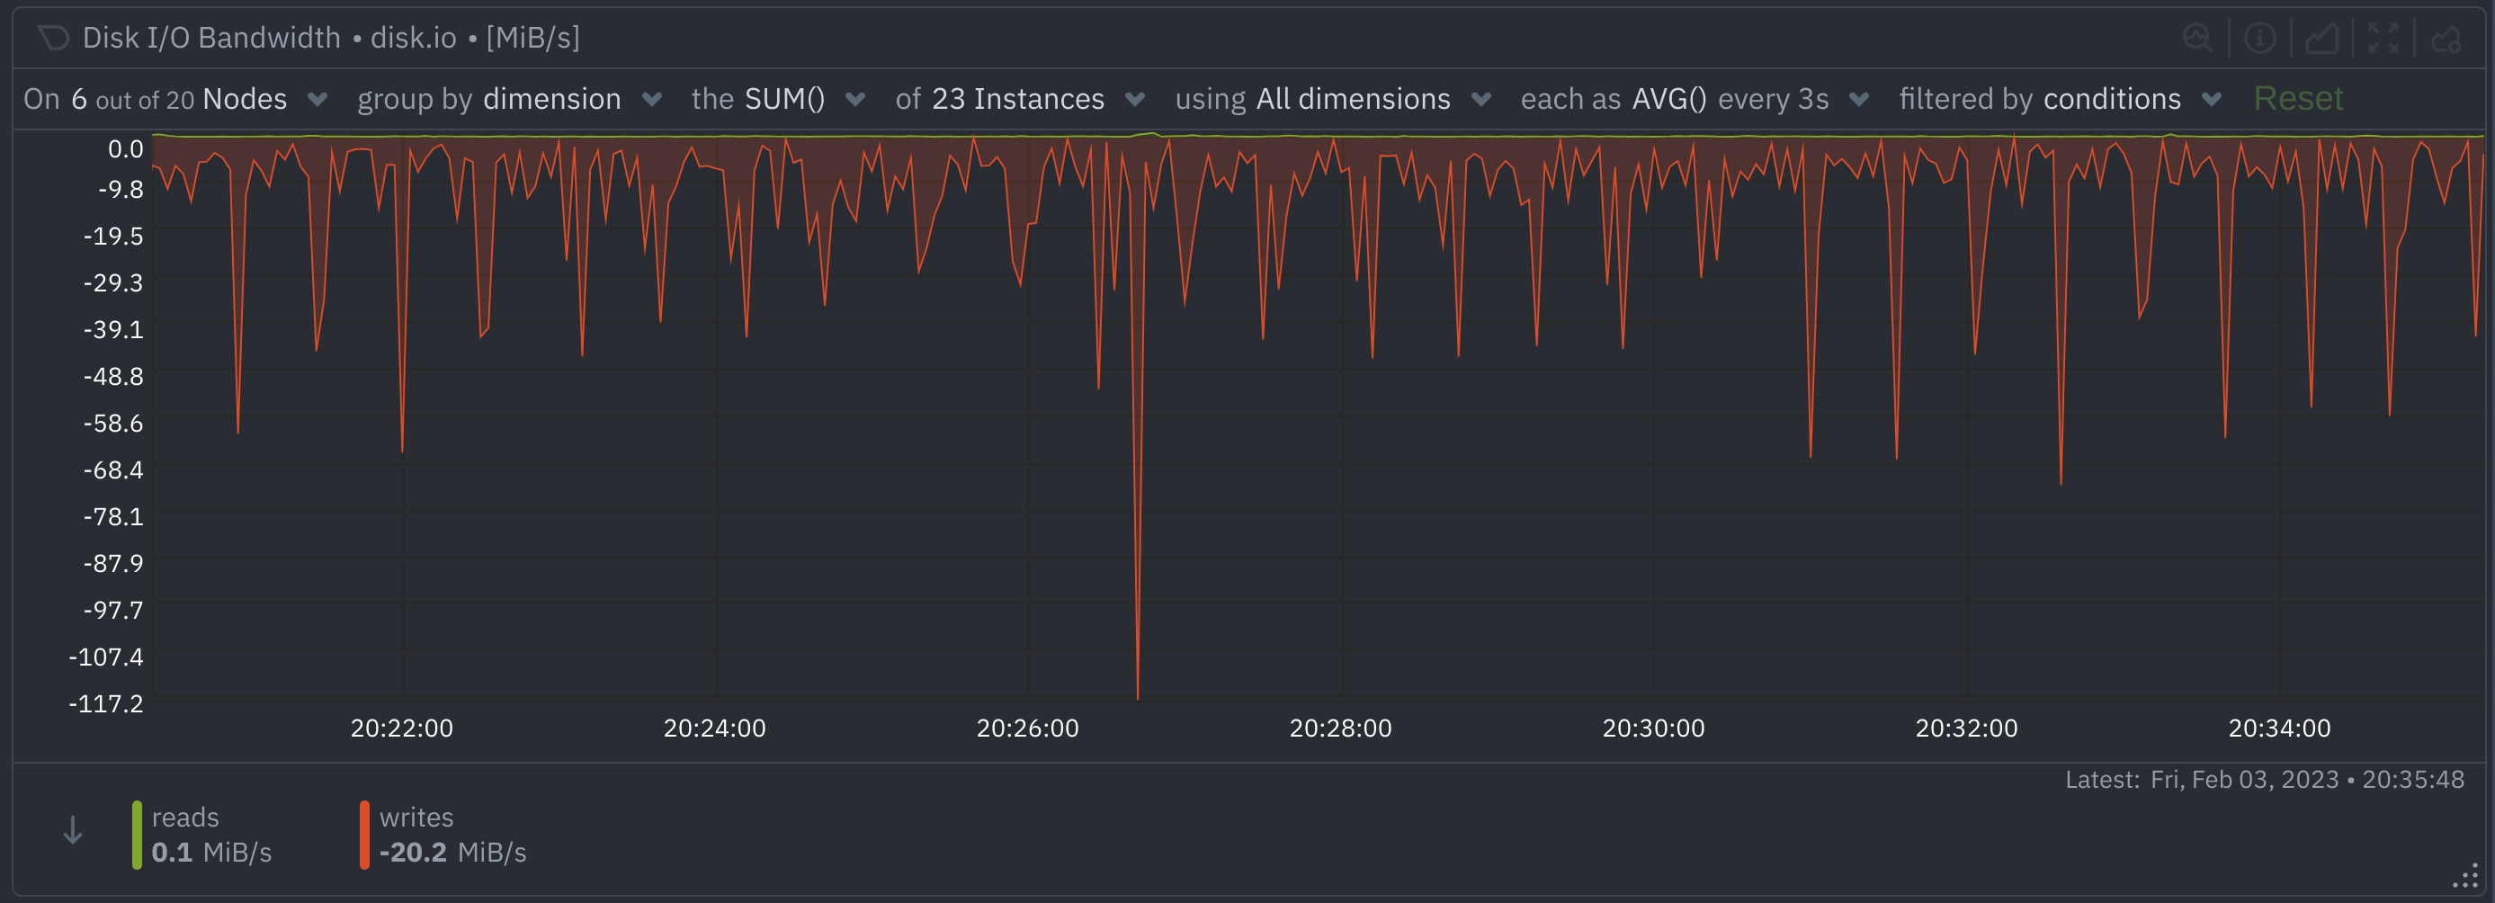This screenshot has width=2495, height=903.
Task: Open the Nodes selector dropdown
Action: pos(176,99)
